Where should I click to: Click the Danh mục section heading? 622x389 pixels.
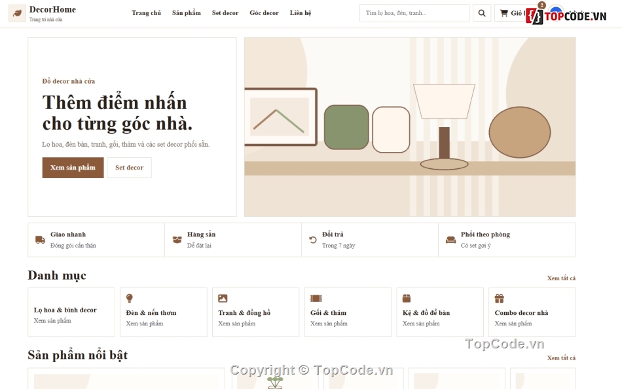coord(57,275)
